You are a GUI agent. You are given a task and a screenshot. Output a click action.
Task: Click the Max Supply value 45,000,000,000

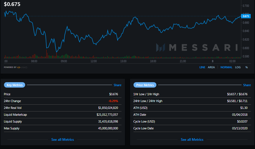[108, 128]
